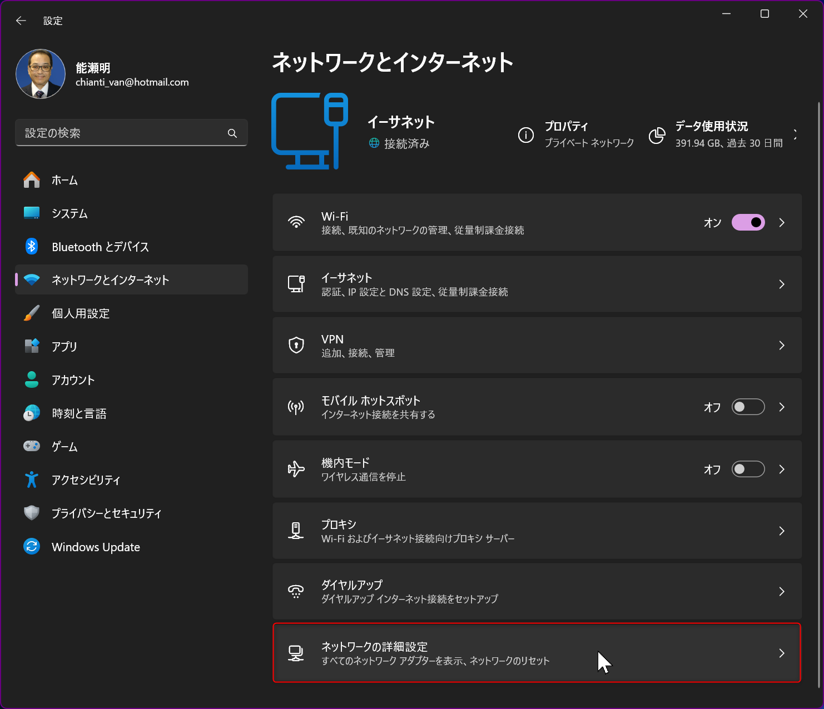Click the vertical scrollbar on the right
The image size is (824, 709).
click(819, 395)
